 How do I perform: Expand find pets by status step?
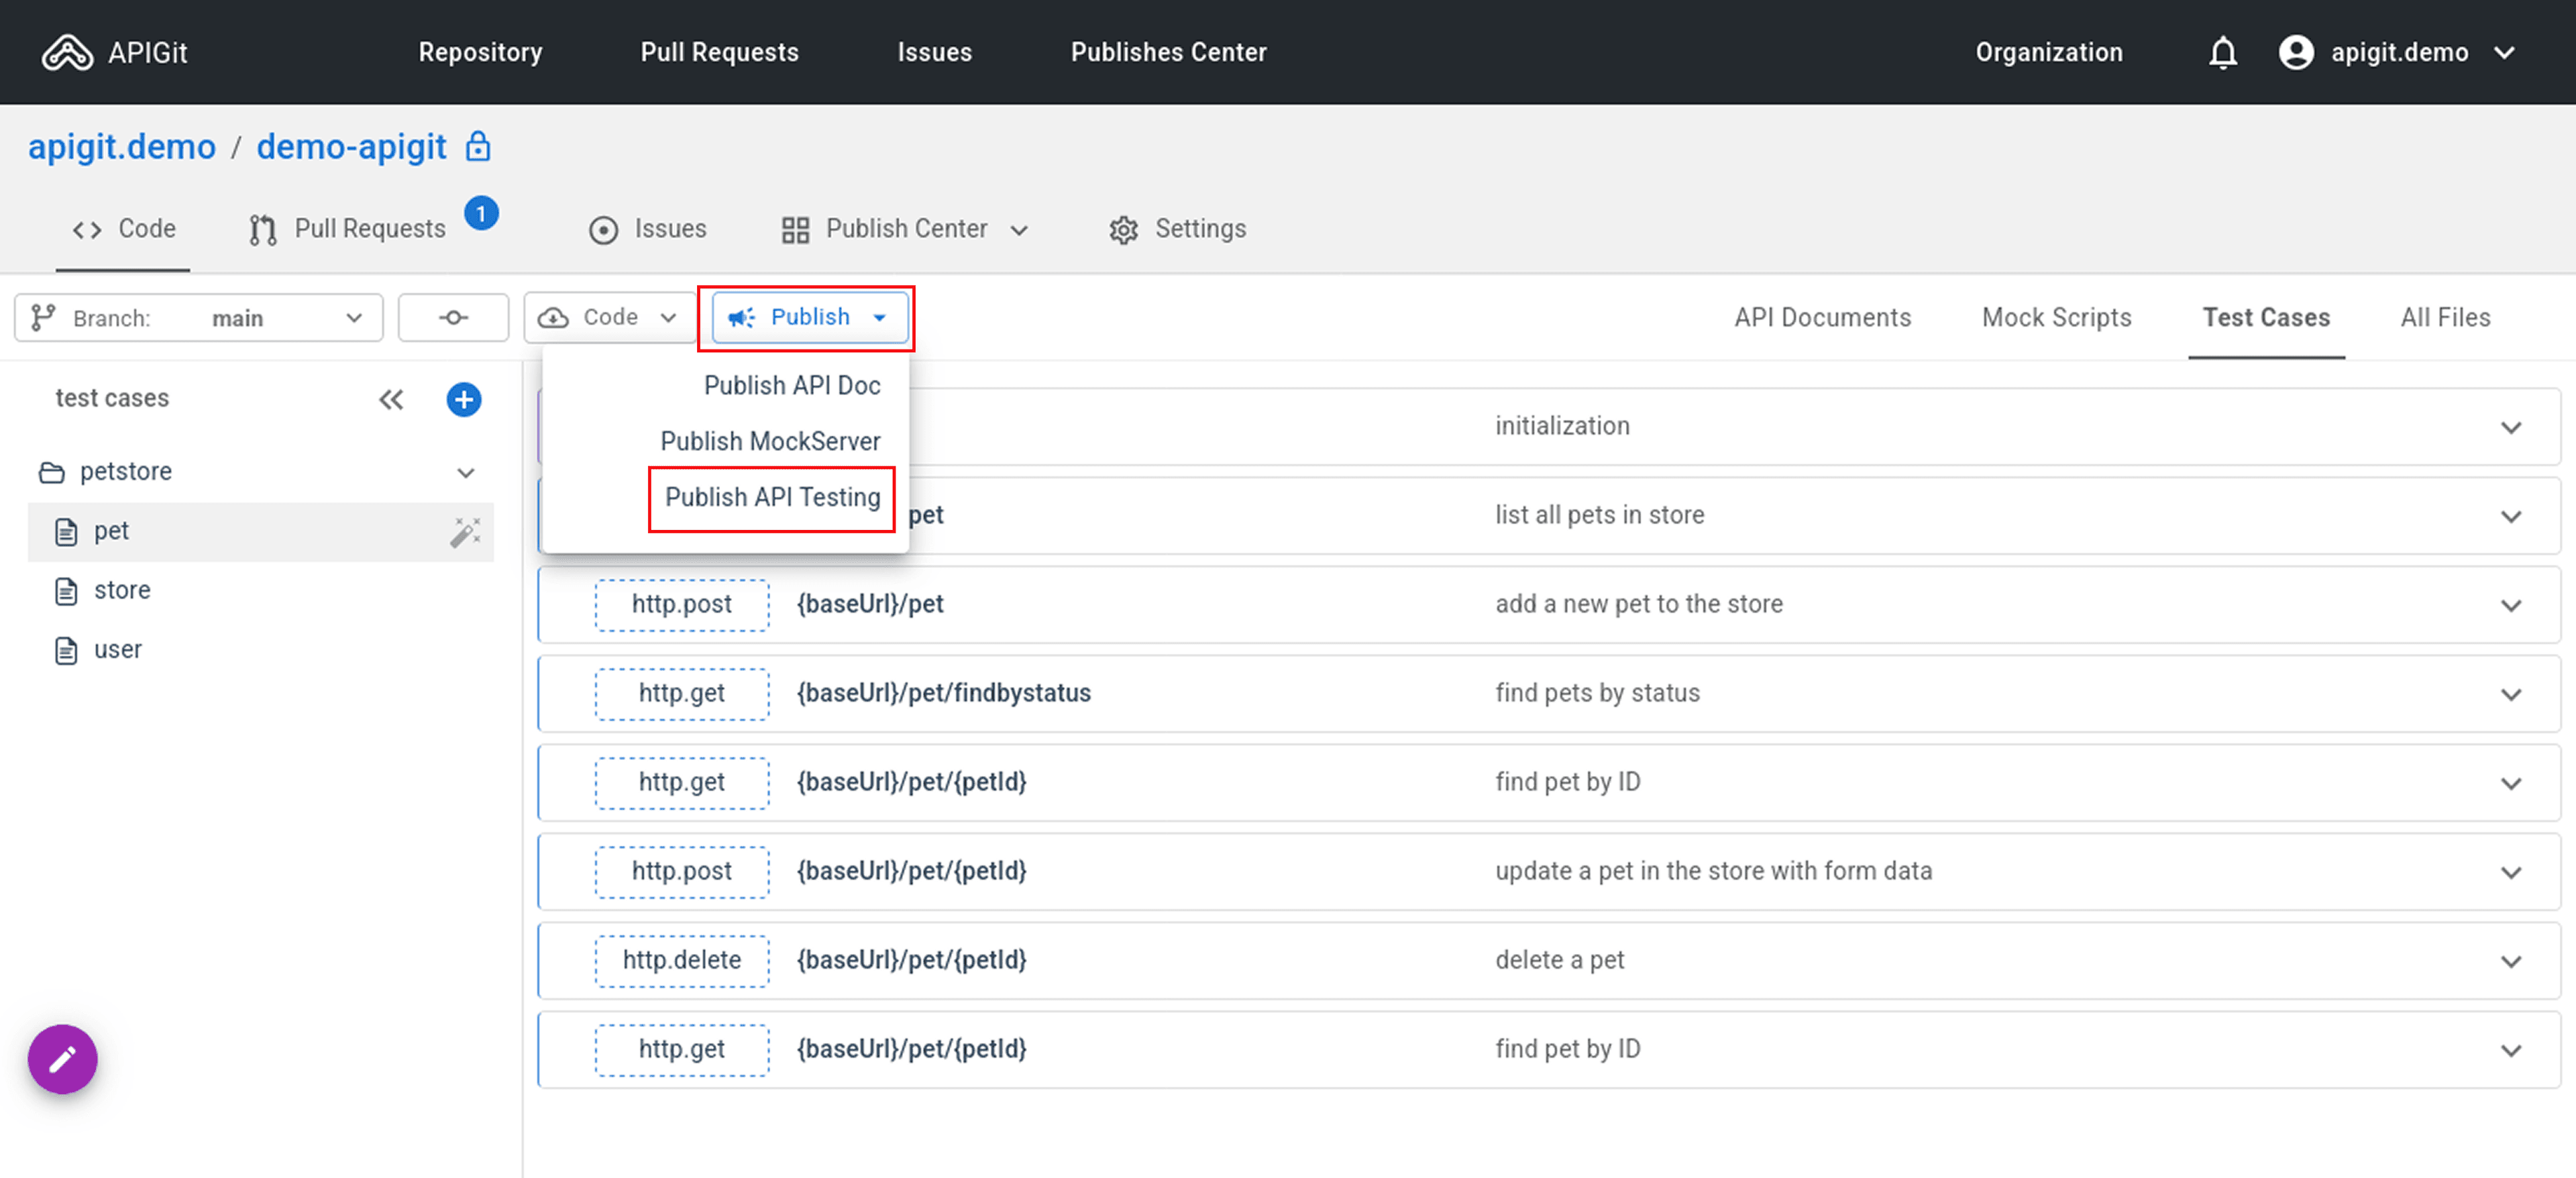click(x=2511, y=694)
